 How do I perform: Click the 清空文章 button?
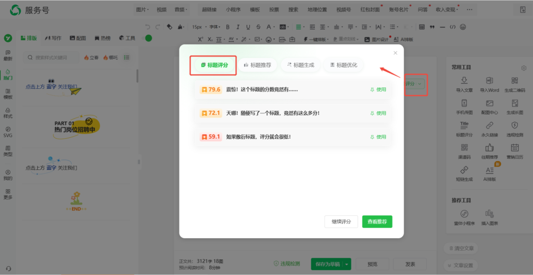461,248
